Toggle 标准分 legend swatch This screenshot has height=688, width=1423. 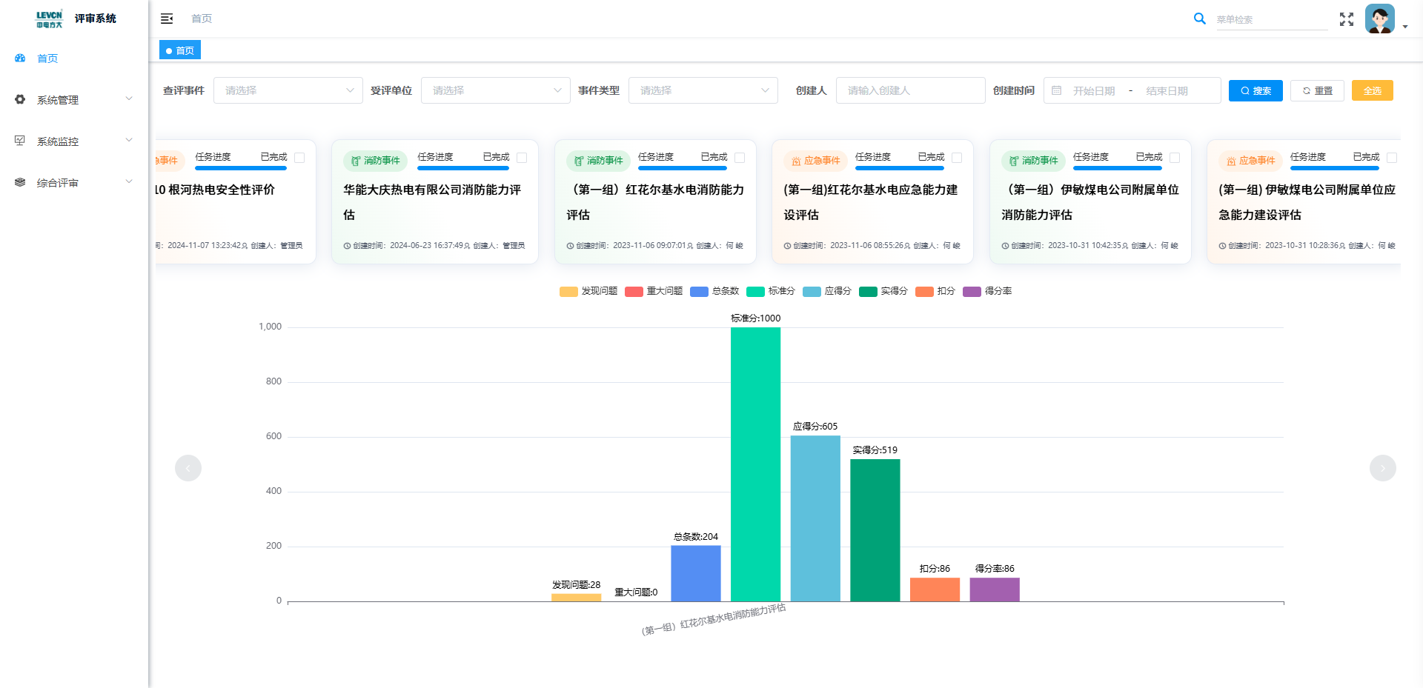[755, 292]
